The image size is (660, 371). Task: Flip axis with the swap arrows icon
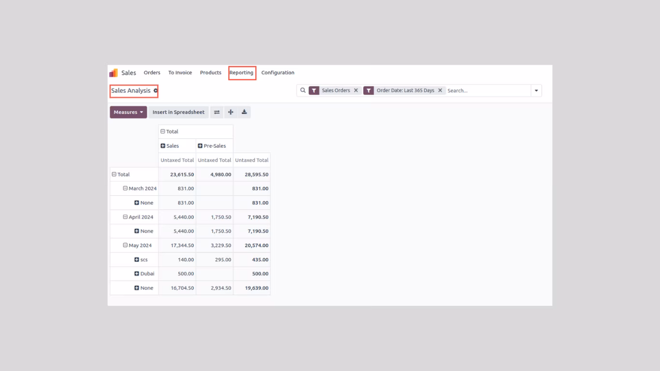[x=217, y=112]
